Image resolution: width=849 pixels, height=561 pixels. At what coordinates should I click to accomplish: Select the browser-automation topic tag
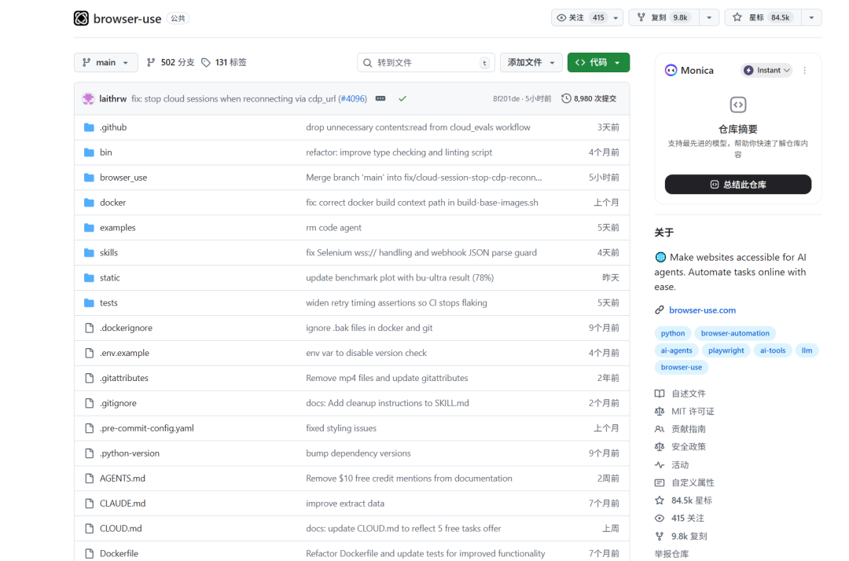coord(735,333)
